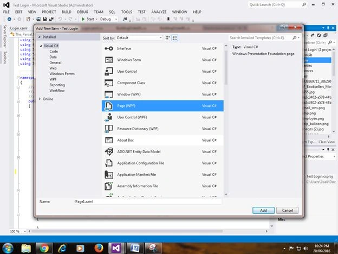Click the Add button
The width and height of the screenshot is (338, 254).
pyautogui.click(x=263, y=211)
